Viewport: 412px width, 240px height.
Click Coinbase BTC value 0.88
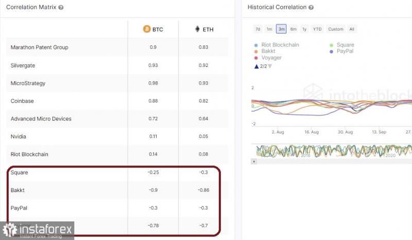click(x=153, y=101)
